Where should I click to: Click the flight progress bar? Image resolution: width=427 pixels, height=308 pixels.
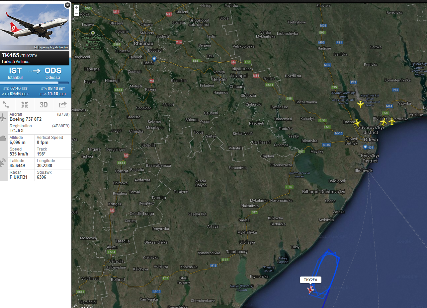[x=35, y=83]
